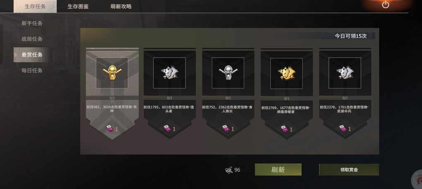Select the gold 死神 bounty monster icon
Image resolution: width=422 pixels, height=189 pixels.
(112, 73)
